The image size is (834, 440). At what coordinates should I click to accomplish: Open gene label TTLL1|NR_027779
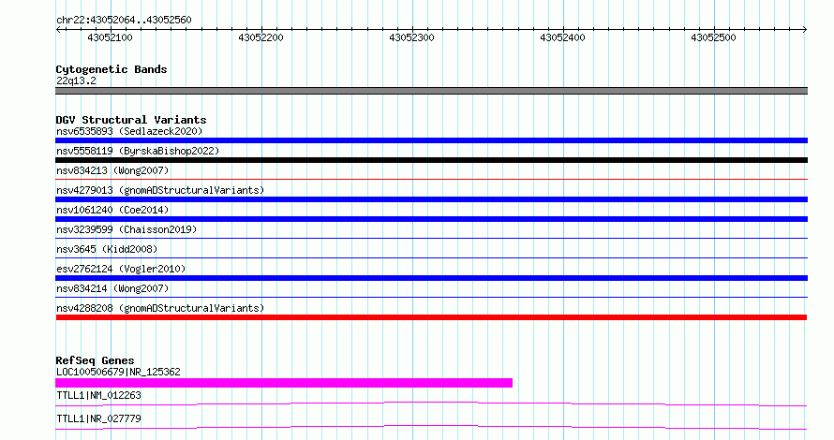pyautogui.click(x=98, y=418)
